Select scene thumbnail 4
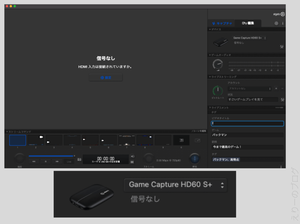The height and width of the screenshot is (224, 300). point(72,140)
